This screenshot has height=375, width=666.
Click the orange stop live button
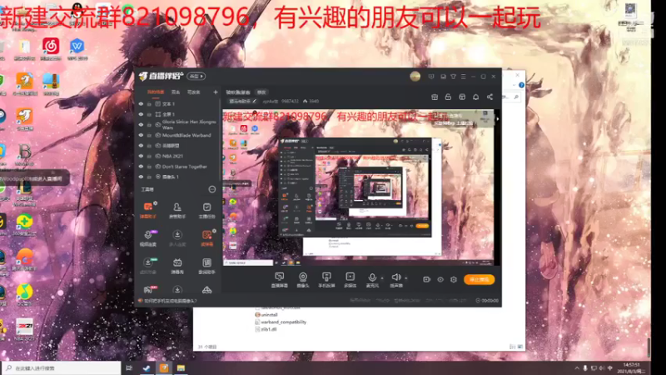pos(480,279)
